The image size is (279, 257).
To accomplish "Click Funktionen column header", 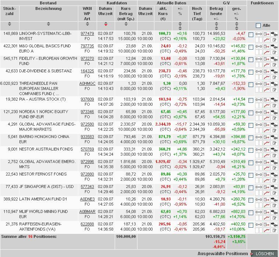I will tap(262, 3).
